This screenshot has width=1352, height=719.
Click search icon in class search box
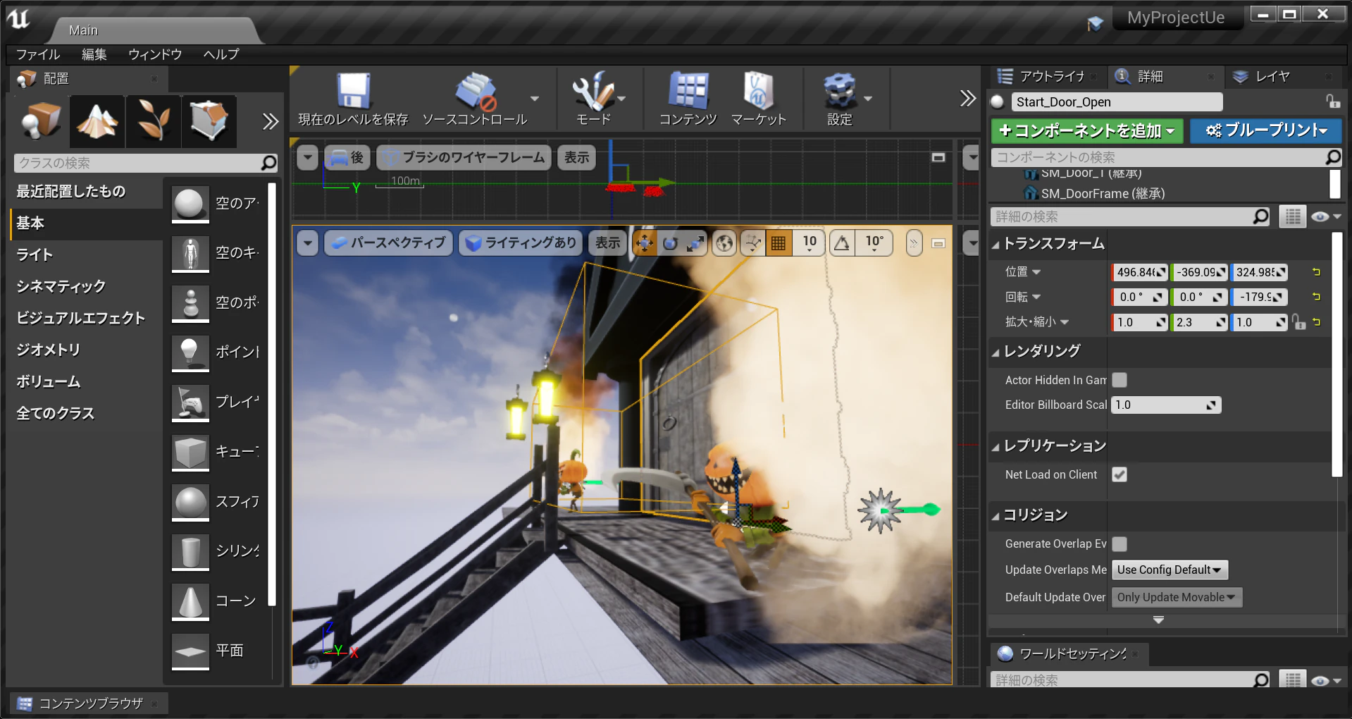point(268,163)
